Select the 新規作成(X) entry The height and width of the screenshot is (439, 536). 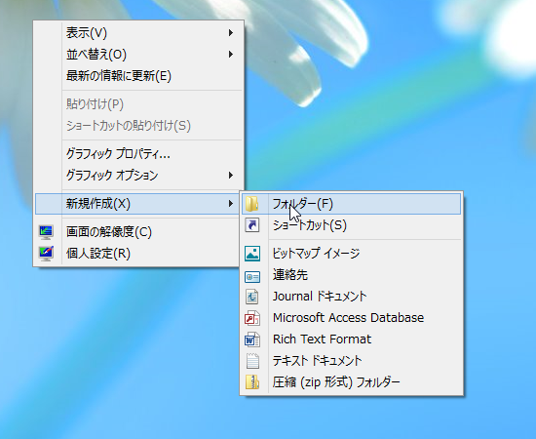tap(138, 204)
